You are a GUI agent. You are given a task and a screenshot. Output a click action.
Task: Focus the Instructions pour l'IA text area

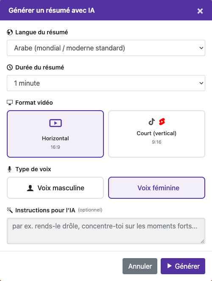[106, 231]
